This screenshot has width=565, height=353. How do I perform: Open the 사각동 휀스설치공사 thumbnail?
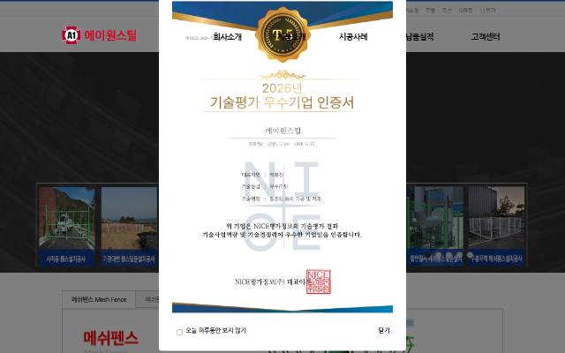point(67,226)
